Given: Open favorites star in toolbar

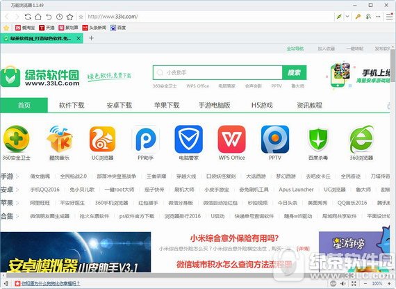Looking at the screenshot, I should [x=70, y=17].
